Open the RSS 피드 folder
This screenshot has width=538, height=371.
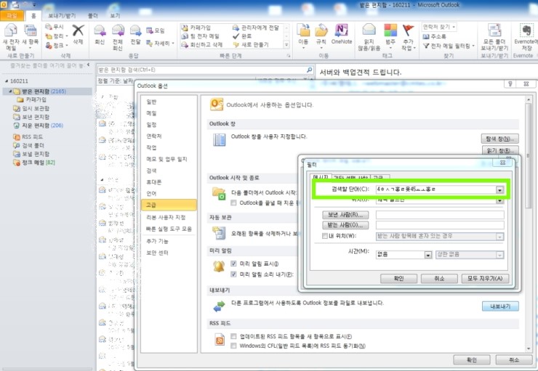[28, 136]
